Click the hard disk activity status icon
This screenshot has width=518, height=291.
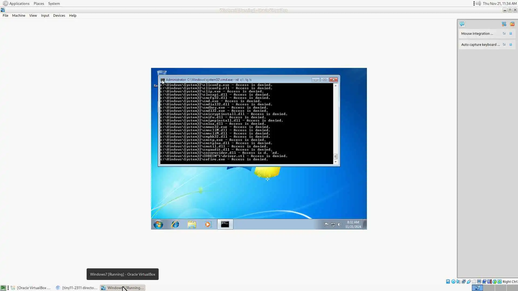448,282
